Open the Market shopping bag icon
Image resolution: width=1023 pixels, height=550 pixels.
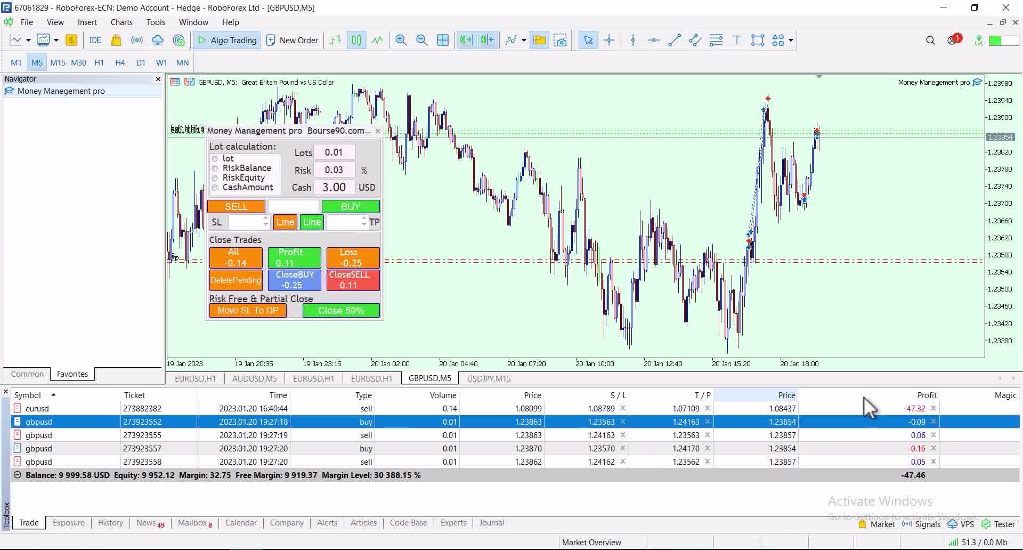116,40
